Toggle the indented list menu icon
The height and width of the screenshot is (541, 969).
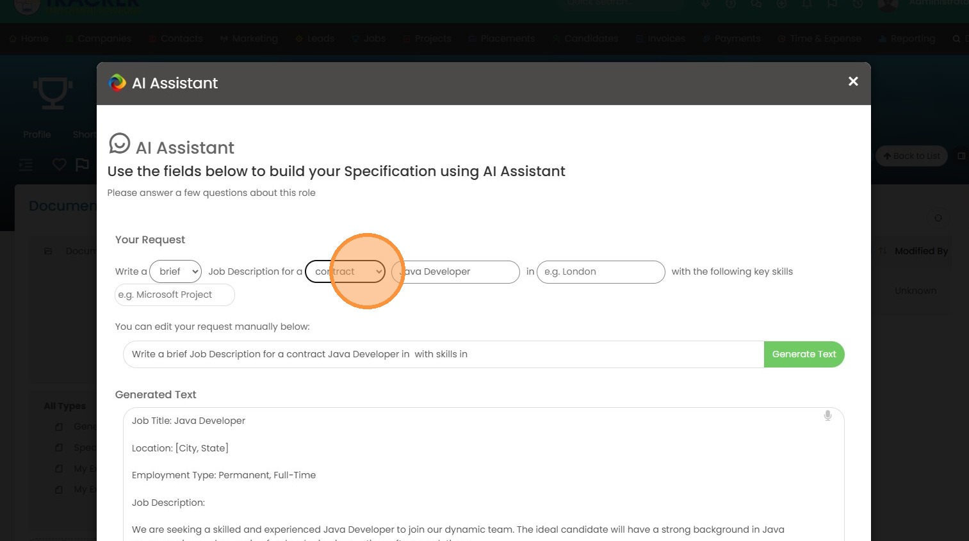(x=26, y=165)
